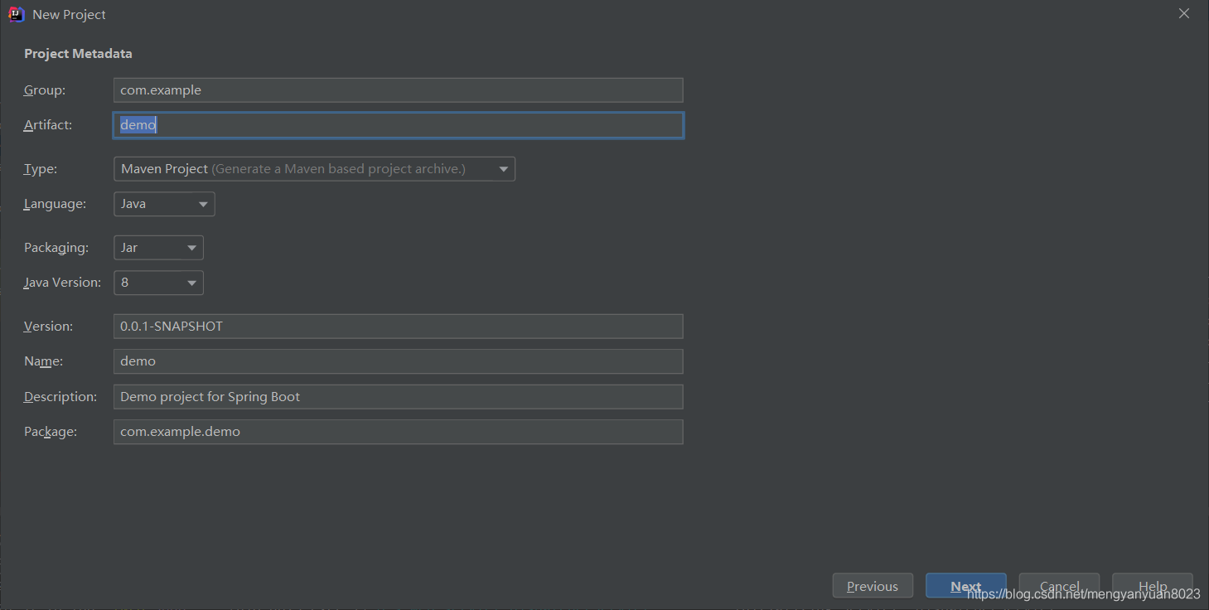Open the Help dialog
This screenshot has height=610, width=1209.
pos(1152,585)
